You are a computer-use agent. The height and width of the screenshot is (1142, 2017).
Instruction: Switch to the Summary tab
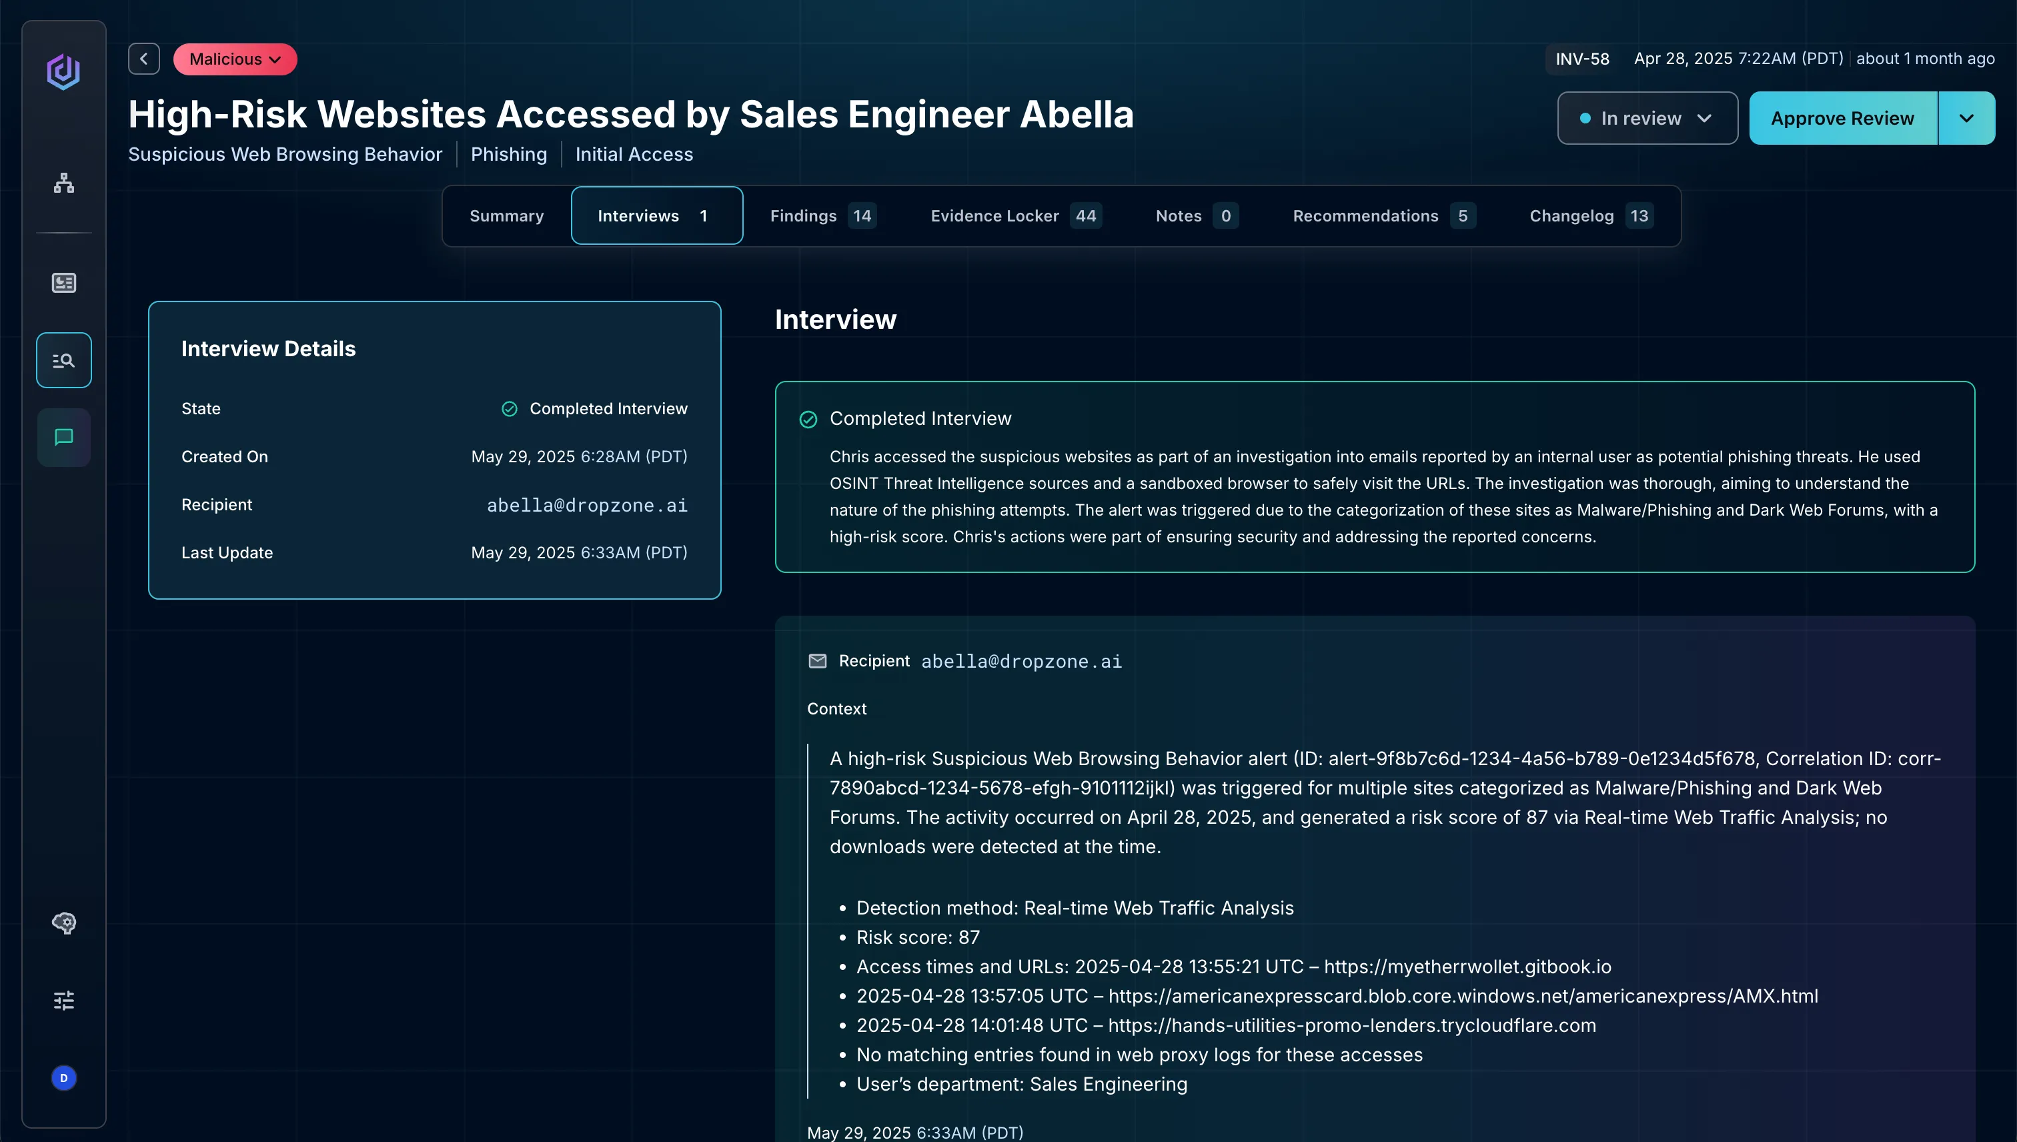point(506,215)
